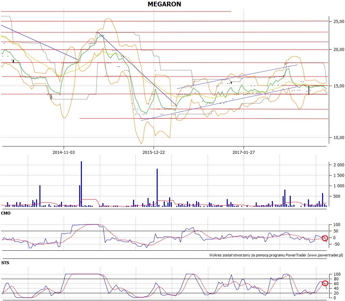The height and width of the screenshot is (301, 345).
Task: Click the CMO axis value -50
Action: click(x=336, y=244)
